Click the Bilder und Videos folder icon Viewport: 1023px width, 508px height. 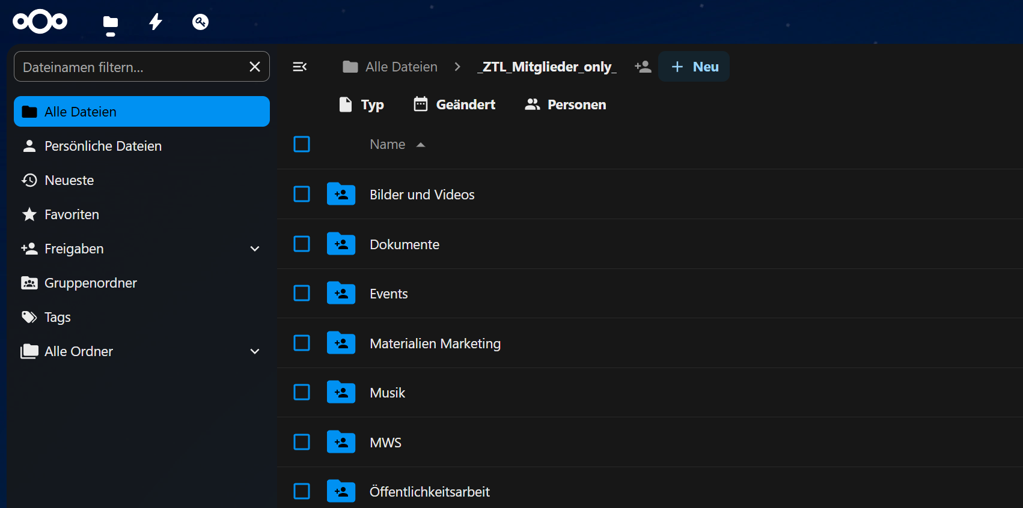point(341,194)
